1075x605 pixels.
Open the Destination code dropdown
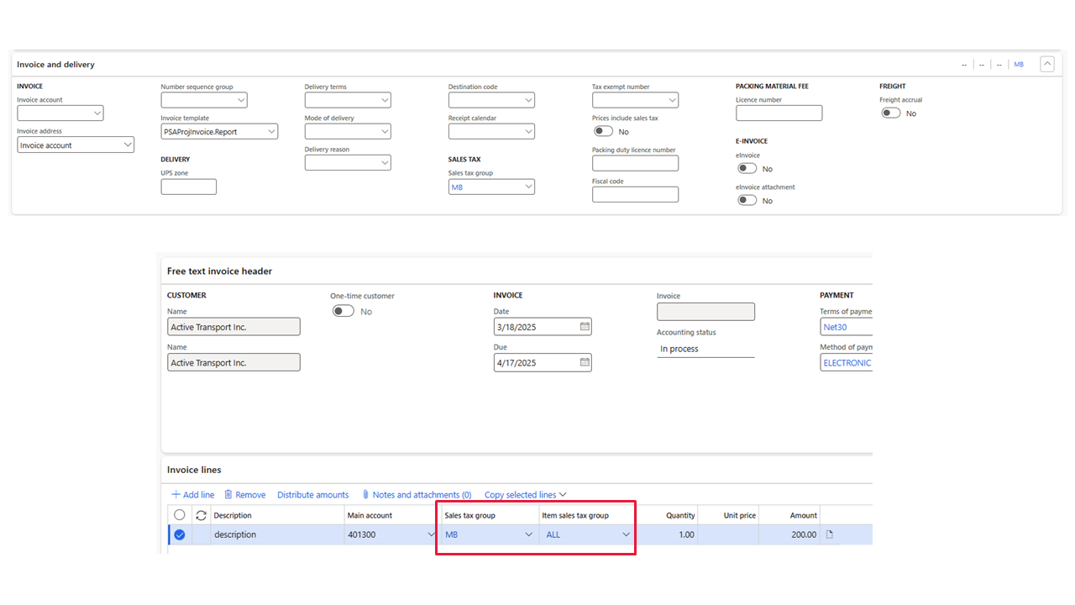[528, 100]
